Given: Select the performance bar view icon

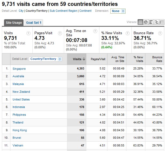Looking at the screenshot, I should pyautogui.click(x=151, y=22).
